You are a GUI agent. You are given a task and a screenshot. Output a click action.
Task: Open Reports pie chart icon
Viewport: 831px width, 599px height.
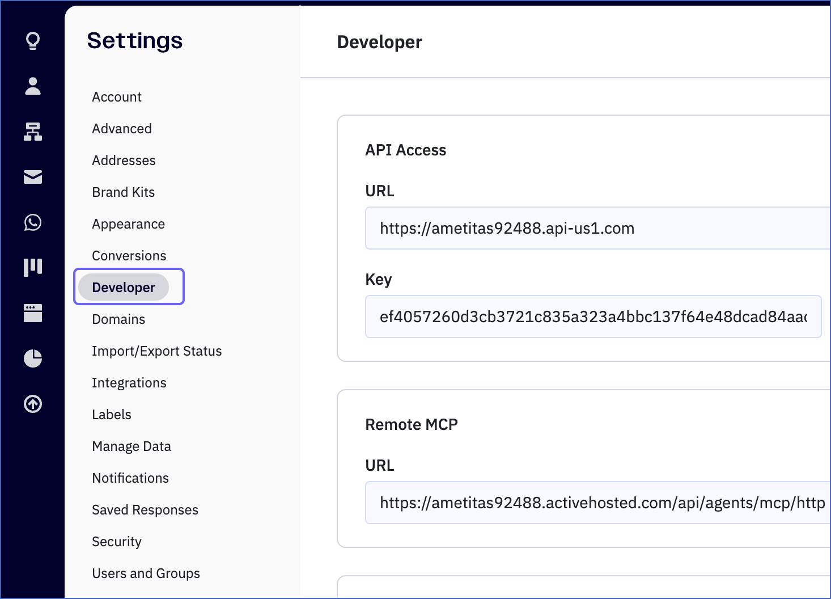[33, 358]
